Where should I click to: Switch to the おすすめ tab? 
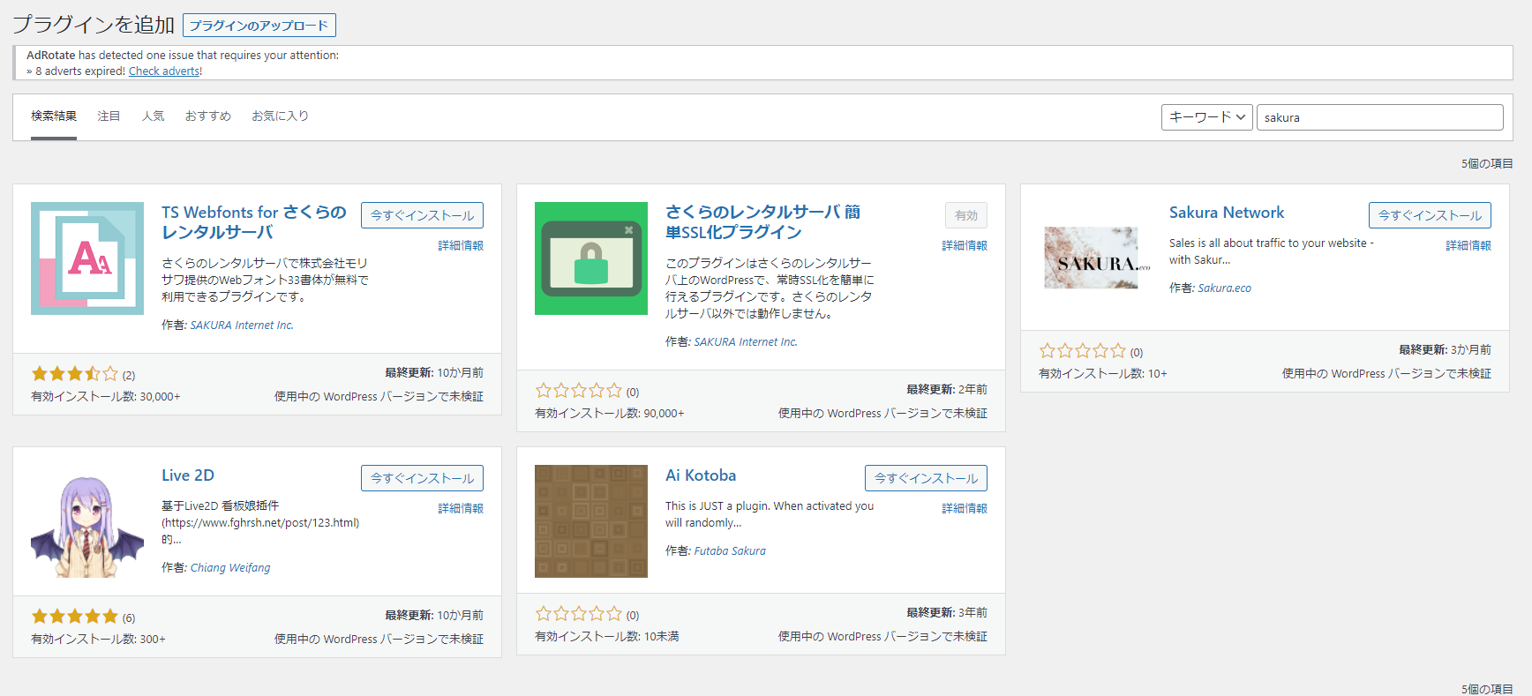click(207, 116)
